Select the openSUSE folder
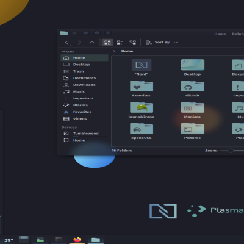 (142, 131)
